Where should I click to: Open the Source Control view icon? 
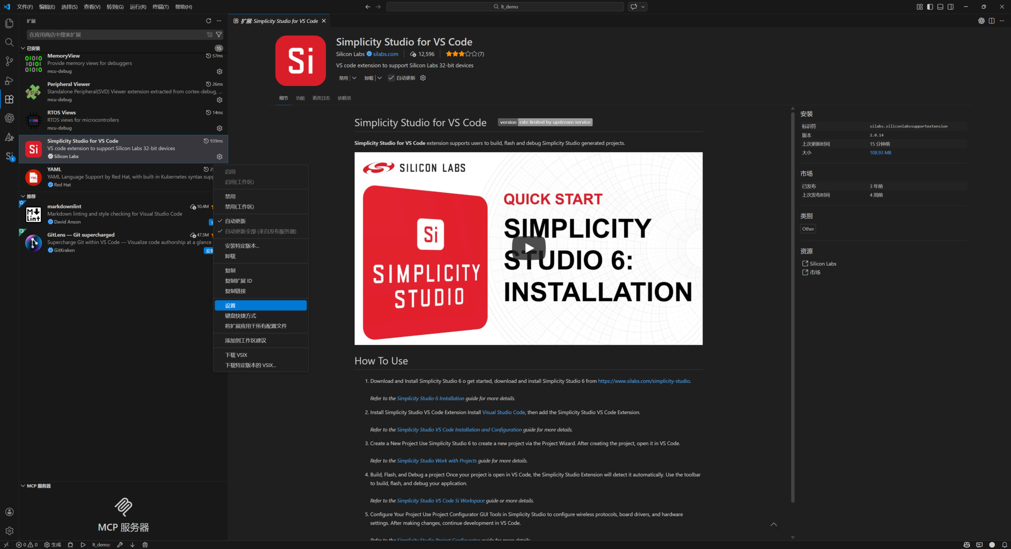9,61
